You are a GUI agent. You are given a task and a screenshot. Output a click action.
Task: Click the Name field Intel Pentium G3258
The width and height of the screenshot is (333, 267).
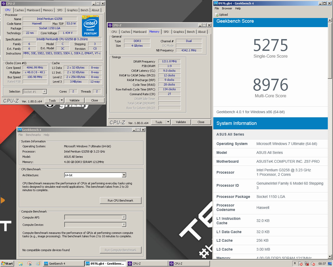click(x=50, y=19)
